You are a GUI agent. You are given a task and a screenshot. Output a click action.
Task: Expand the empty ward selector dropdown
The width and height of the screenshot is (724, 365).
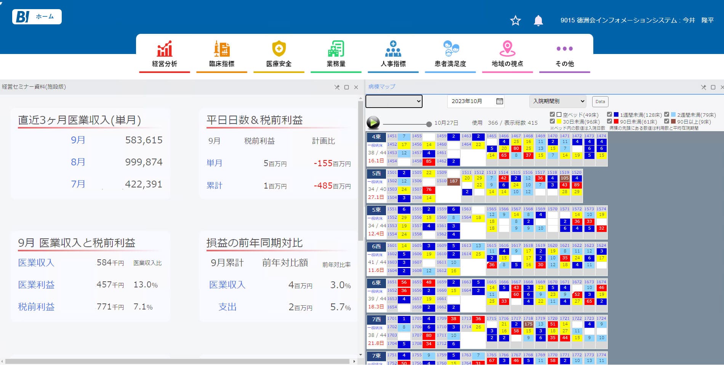click(x=394, y=101)
